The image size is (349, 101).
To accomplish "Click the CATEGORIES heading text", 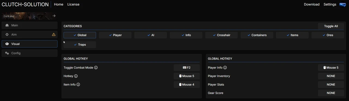I will [73, 26].
